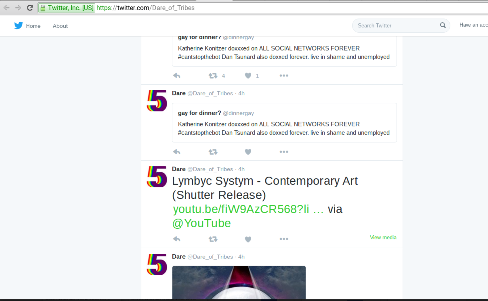Image resolution: width=488 pixels, height=301 pixels.
Task: Retweet the Lymbyc Systym tweet
Action: coord(213,239)
